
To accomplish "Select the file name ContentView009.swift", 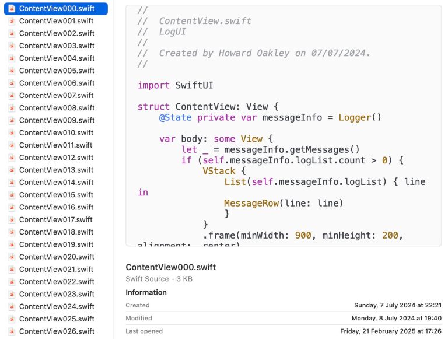I will click(57, 120).
